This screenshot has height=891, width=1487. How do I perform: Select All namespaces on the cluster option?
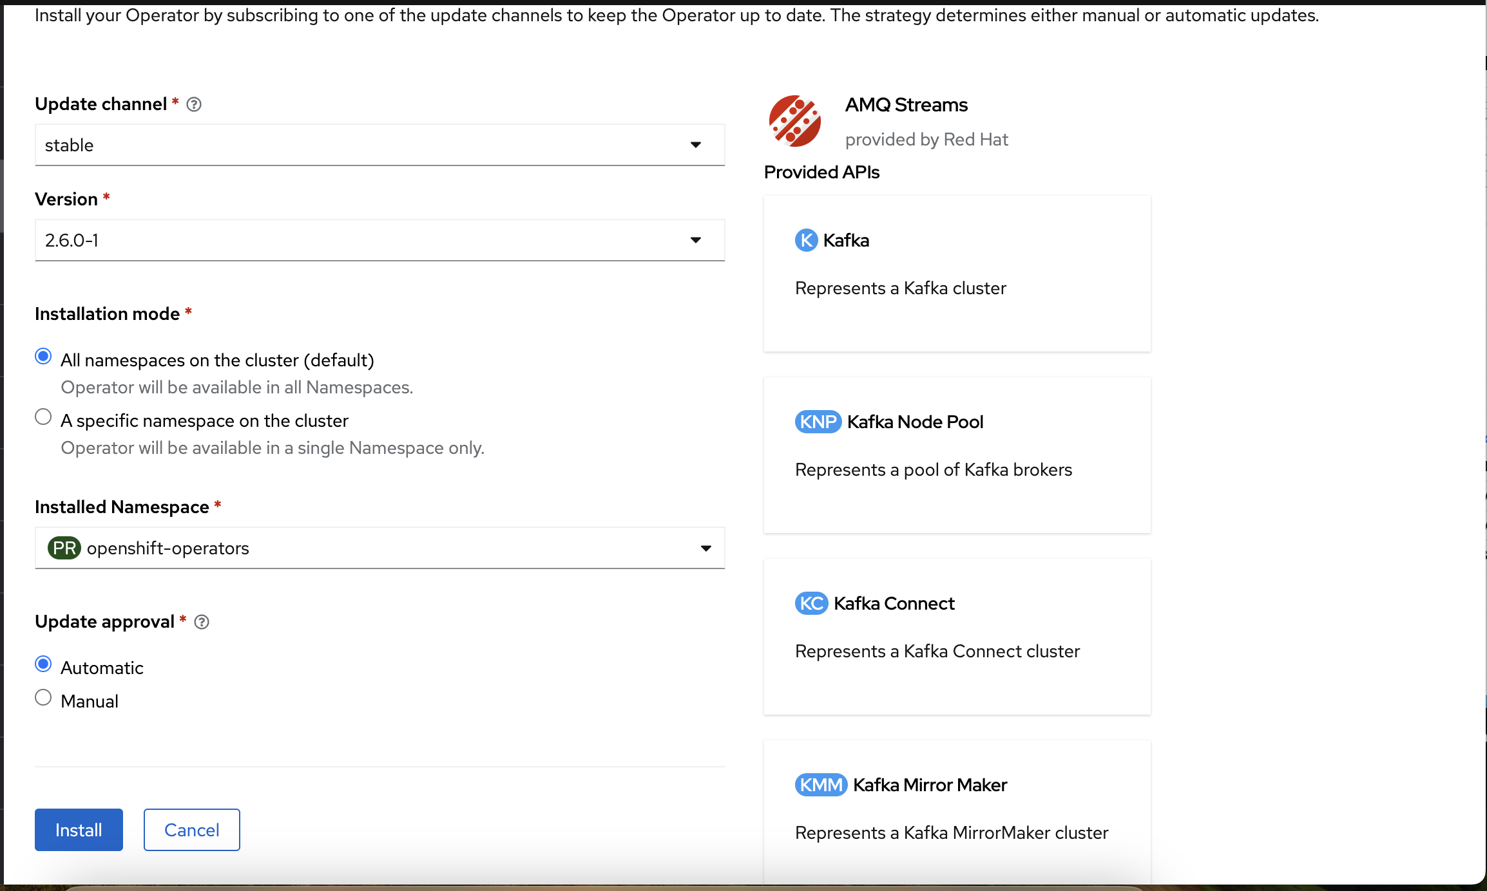pyautogui.click(x=43, y=357)
